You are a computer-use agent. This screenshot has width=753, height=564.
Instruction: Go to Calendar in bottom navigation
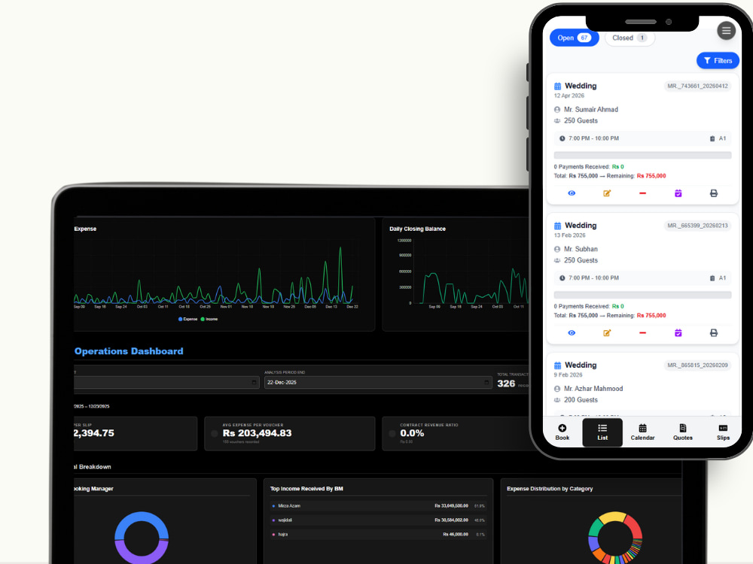[642, 432]
